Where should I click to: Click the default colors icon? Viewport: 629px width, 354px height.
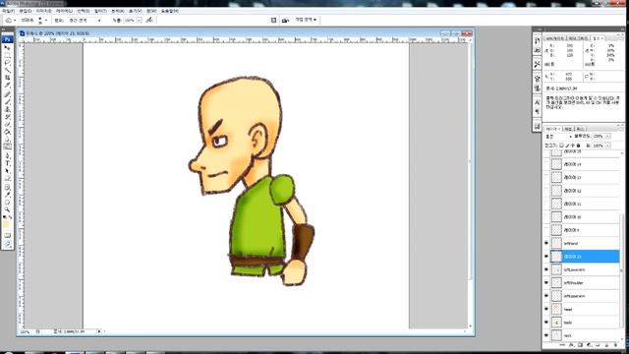pyautogui.click(x=5, y=216)
